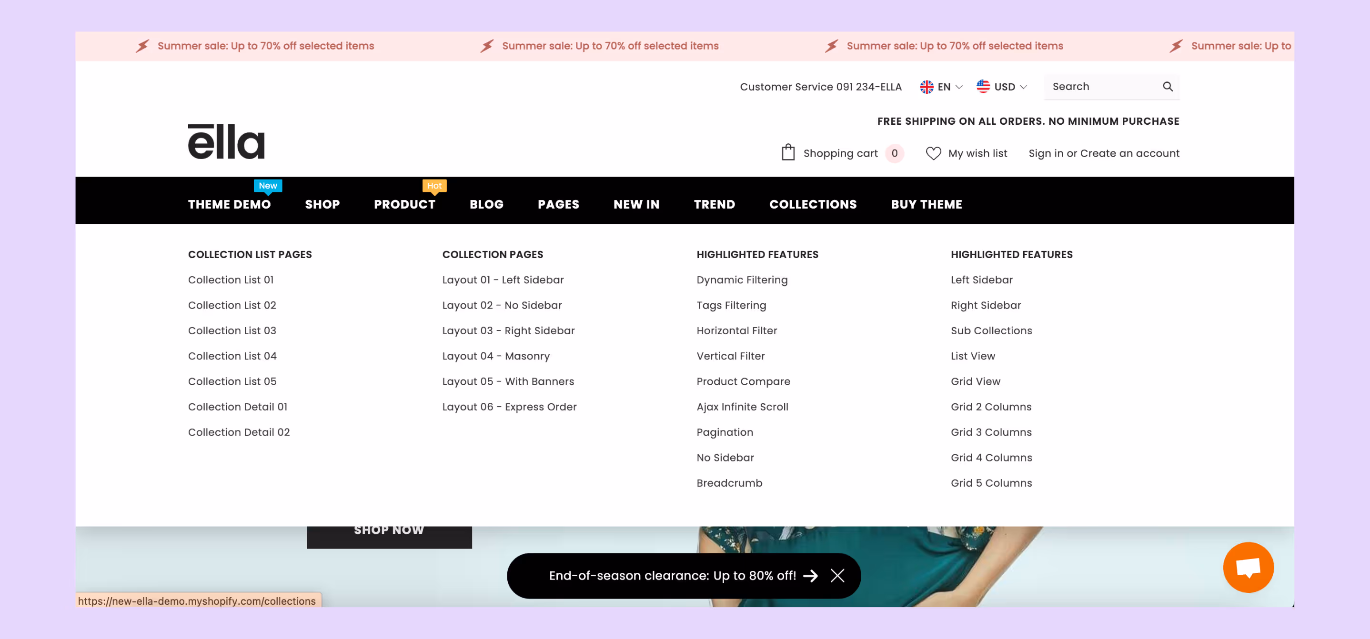This screenshot has height=639, width=1370.
Task: Click the shopping bag cart icon
Action: (787, 153)
